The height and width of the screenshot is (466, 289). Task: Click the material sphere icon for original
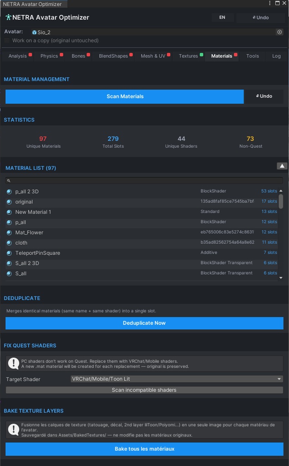tap(9, 202)
